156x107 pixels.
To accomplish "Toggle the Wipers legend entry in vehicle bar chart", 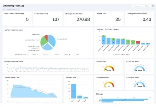I will pos(123,55).
